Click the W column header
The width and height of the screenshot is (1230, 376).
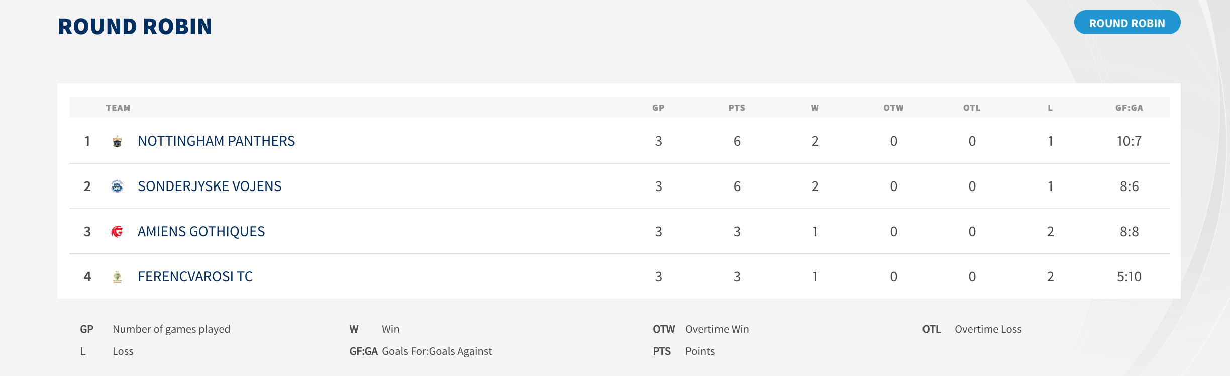(x=815, y=108)
